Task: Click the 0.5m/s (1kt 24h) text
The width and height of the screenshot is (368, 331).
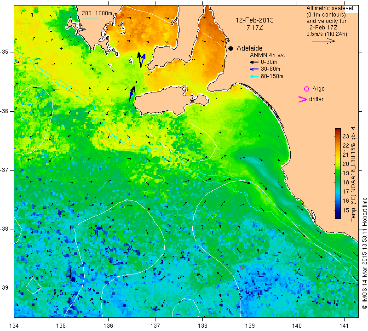Action: [327, 34]
